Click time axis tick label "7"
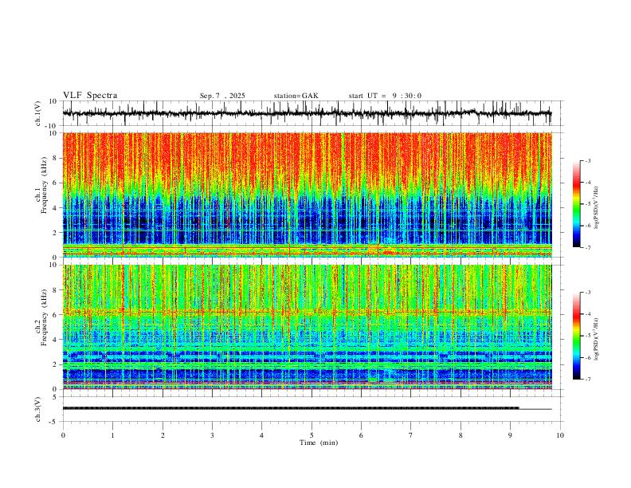The image size is (631, 488). tap(411, 435)
